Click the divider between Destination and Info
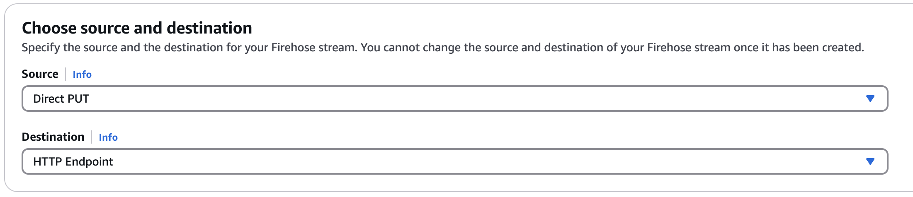Viewport: 913px width, 197px height. [x=92, y=137]
